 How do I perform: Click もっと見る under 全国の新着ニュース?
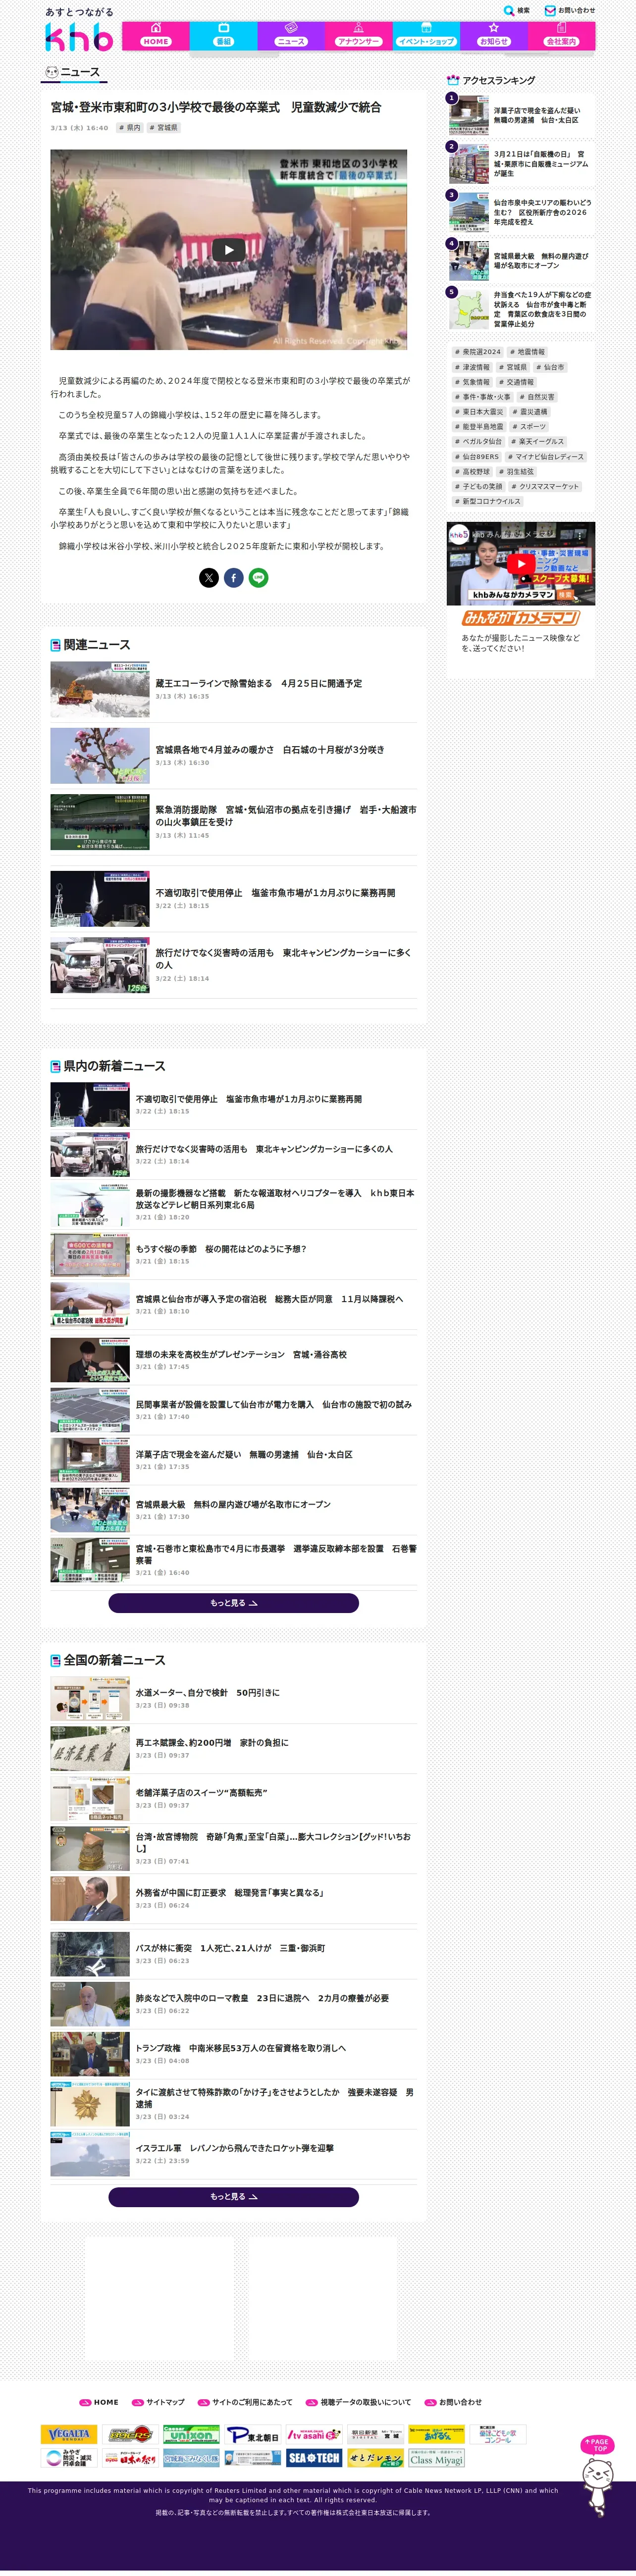pos(233,2197)
